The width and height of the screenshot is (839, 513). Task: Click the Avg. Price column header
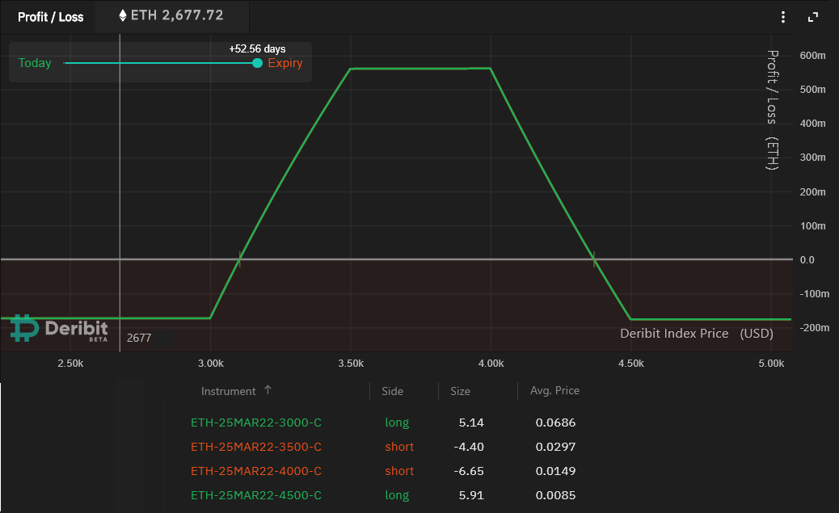[554, 390]
